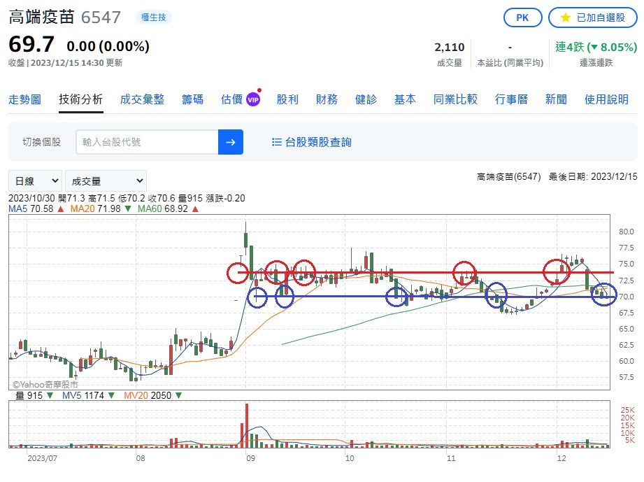Click the green MA20 down-triangle indicator
644x482 pixels.
coord(128,208)
